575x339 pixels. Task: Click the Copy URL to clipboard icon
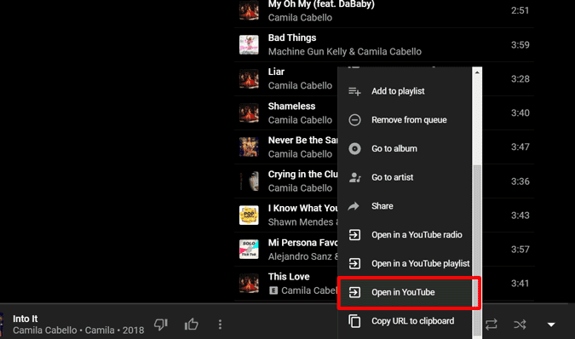pos(354,321)
